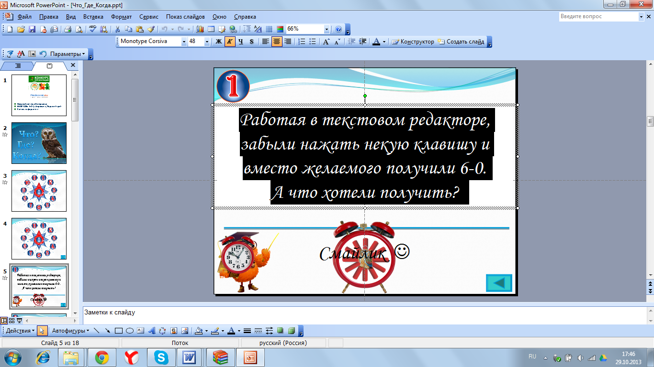Click the Создать слайд button
The image size is (654, 367).
461,42
